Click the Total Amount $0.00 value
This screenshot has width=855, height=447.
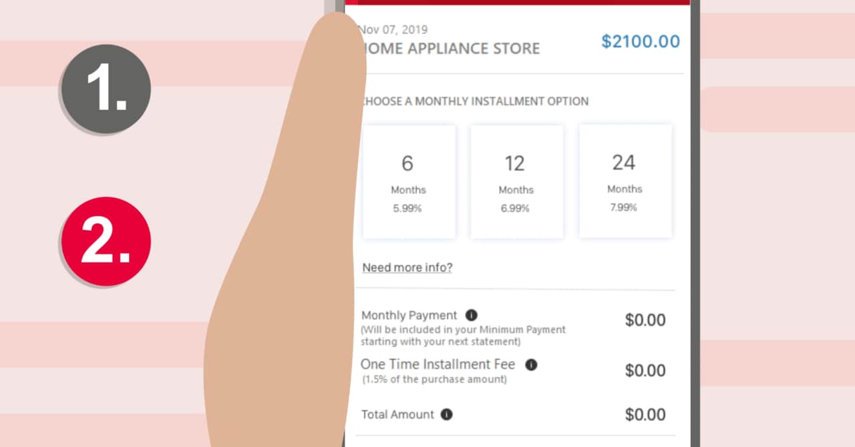(645, 414)
